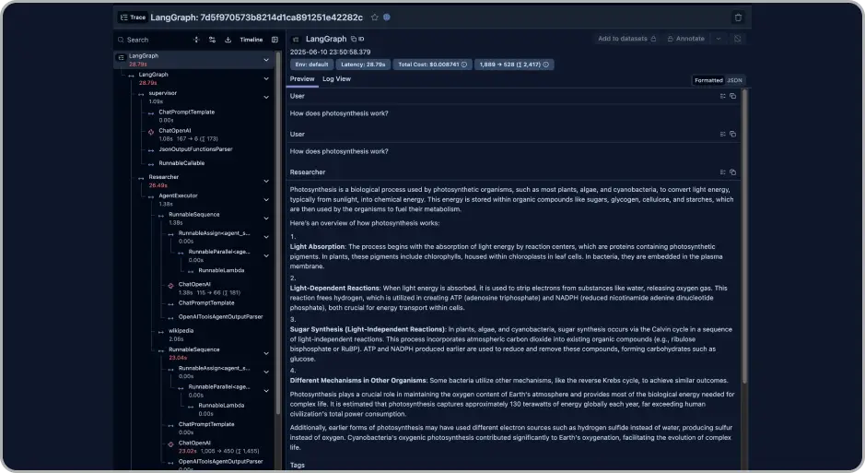Select the RunnableCallable node
This screenshot has width=865, height=473.
tap(181, 163)
